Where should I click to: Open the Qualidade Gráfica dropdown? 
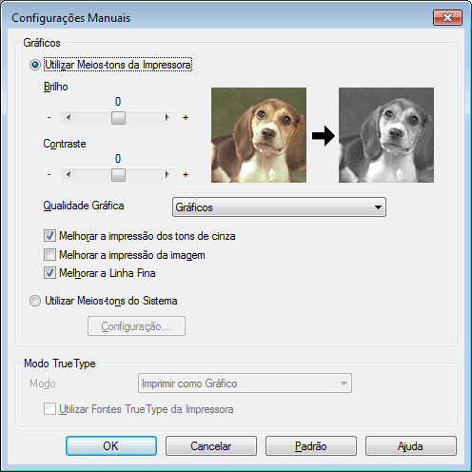tap(279, 207)
